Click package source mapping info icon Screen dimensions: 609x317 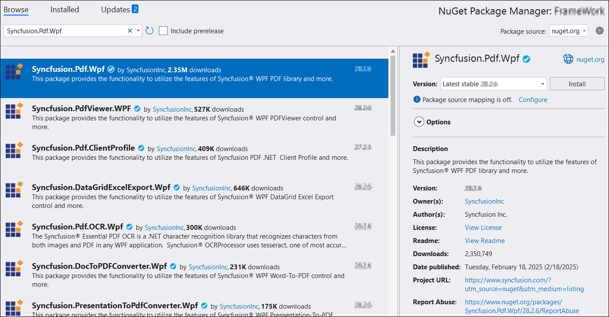(417, 99)
